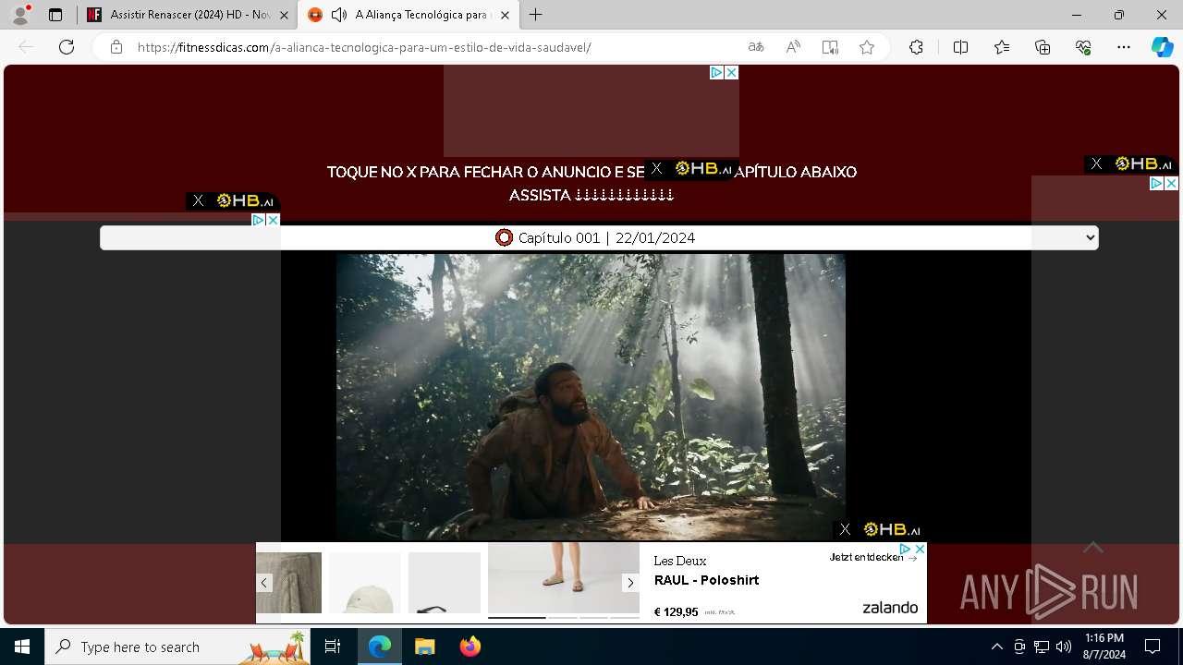Image resolution: width=1183 pixels, height=665 pixels.
Task: Open Microsoft Edge from taskbar
Action: pos(380,647)
